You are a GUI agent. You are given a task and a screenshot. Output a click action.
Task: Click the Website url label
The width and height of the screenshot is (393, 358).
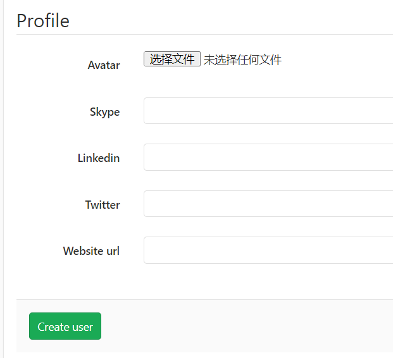[92, 251]
